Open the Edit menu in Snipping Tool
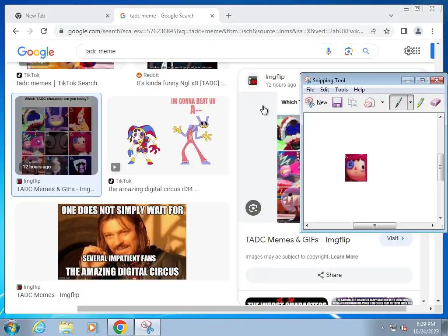The height and width of the screenshot is (336, 448). click(324, 89)
